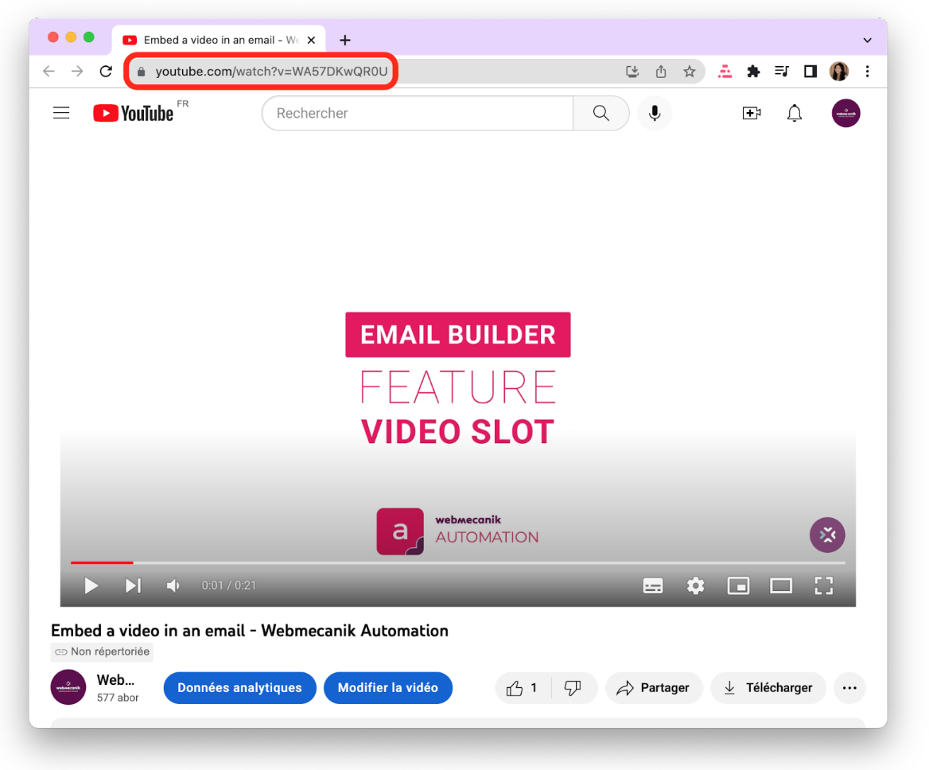Play the video
The width and height of the screenshot is (929, 770).
[x=91, y=585]
